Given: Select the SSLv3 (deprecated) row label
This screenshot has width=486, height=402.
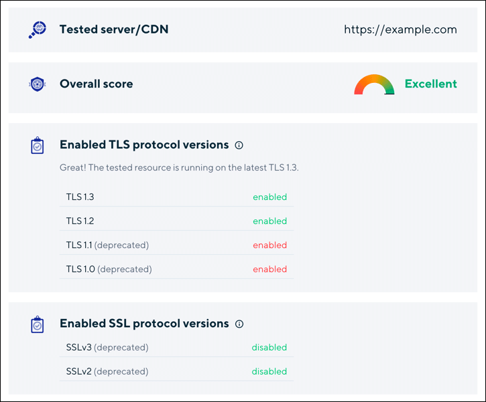Looking at the screenshot, I should [x=107, y=348].
